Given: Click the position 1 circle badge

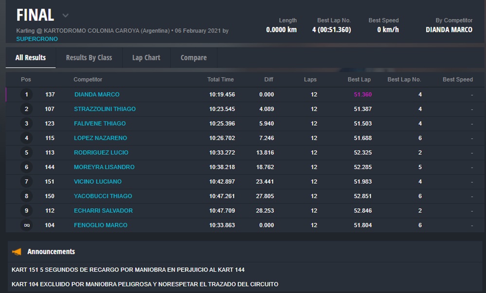Looking at the screenshot, I should pyautogui.click(x=27, y=95).
